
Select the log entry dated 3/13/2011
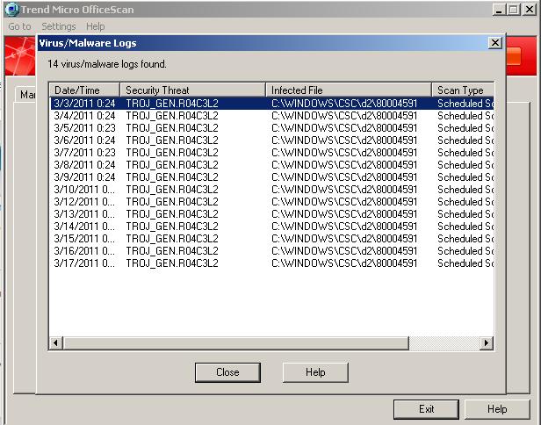[272, 214]
